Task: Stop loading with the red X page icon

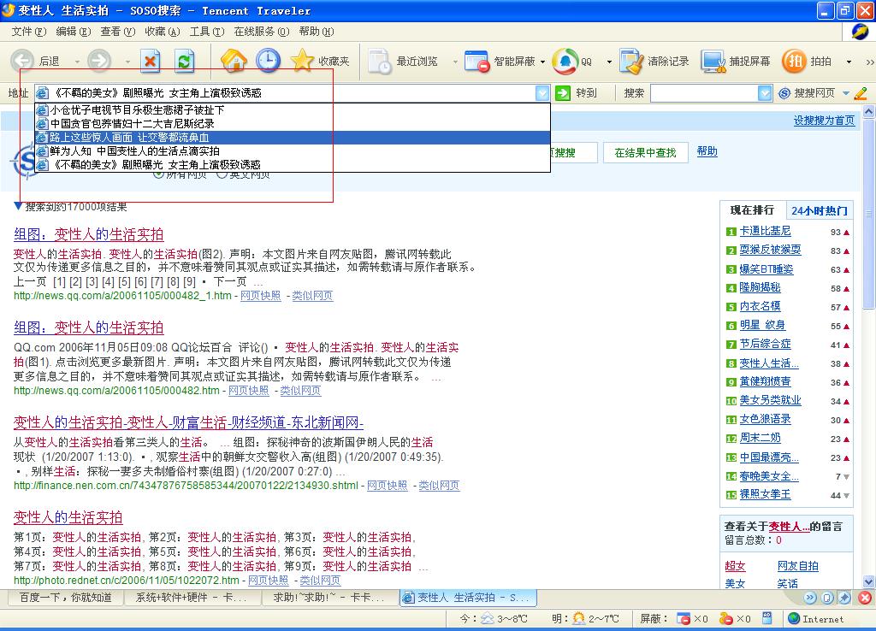Action: (150, 61)
